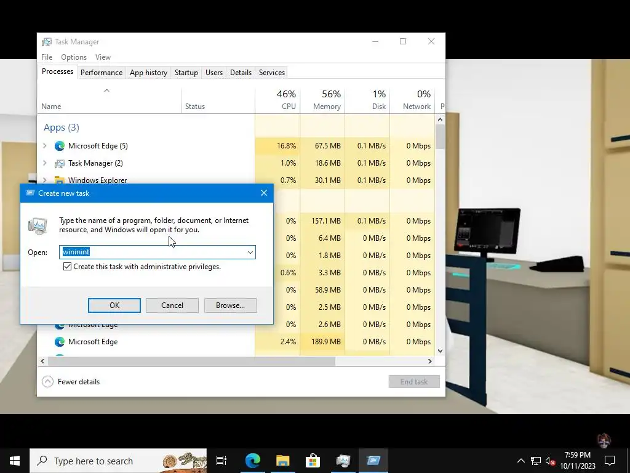
Task: Switch to the Users tab
Action: [x=213, y=73]
